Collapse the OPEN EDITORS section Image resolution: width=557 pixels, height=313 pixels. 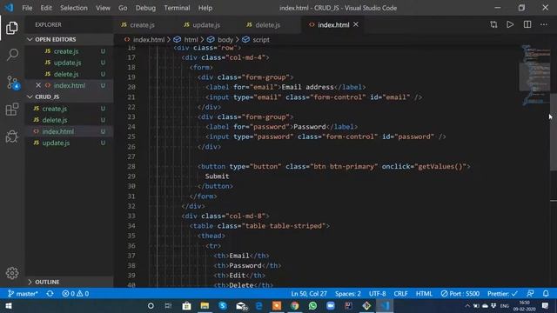coord(69,39)
